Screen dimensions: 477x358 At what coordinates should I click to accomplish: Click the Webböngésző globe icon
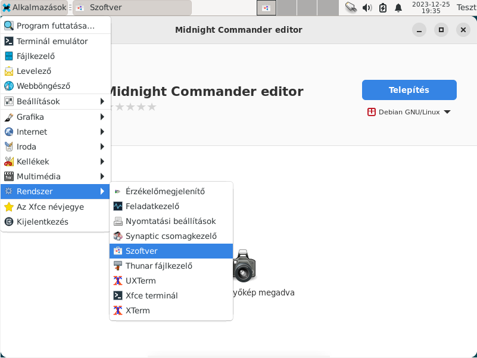pos(9,86)
